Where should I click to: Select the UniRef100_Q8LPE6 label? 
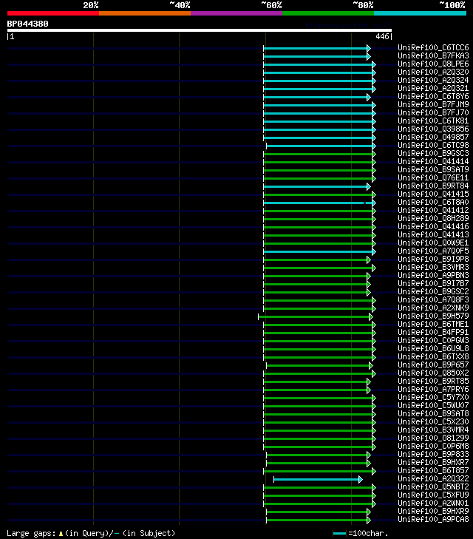[x=433, y=64]
